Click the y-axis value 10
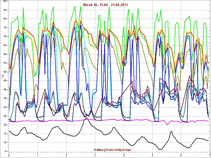This screenshot has width=211, height=158. coord(5,142)
